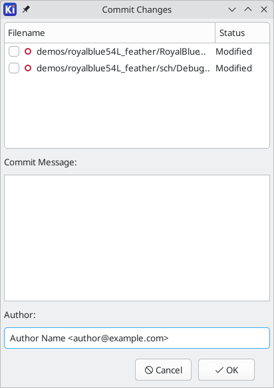Click the checkmark icon on OK button

click(x=219, y=370)
